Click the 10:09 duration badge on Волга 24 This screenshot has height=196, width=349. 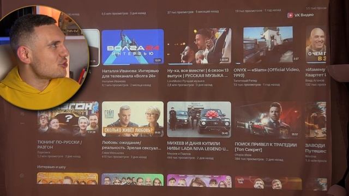[158, 60]
